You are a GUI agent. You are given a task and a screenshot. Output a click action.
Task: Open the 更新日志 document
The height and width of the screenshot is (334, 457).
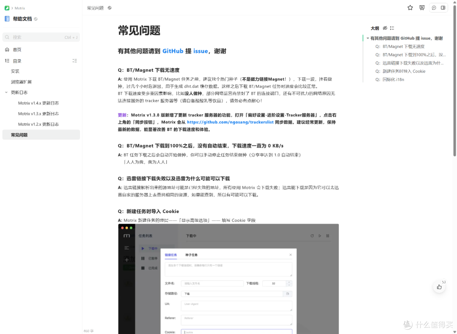(x=19, y=92)
